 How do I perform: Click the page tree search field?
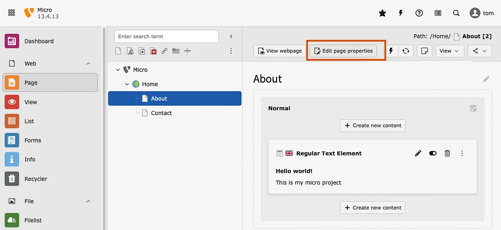[x=166, y=36]
